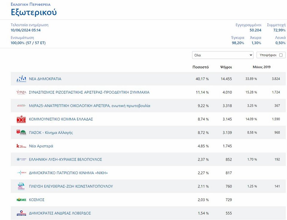
Task: Click the 8,74 % percentage
Action: [203, 119]
